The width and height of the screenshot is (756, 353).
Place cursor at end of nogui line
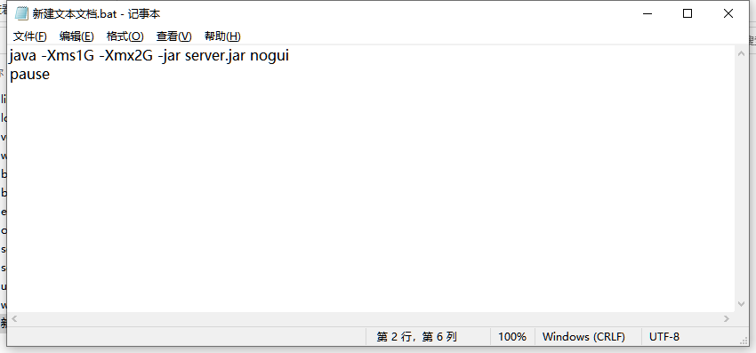click(x=289, y=56)
